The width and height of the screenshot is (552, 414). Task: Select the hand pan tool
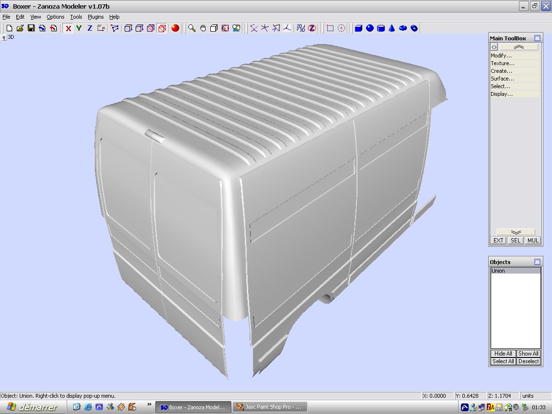click(x=203, y=28)
